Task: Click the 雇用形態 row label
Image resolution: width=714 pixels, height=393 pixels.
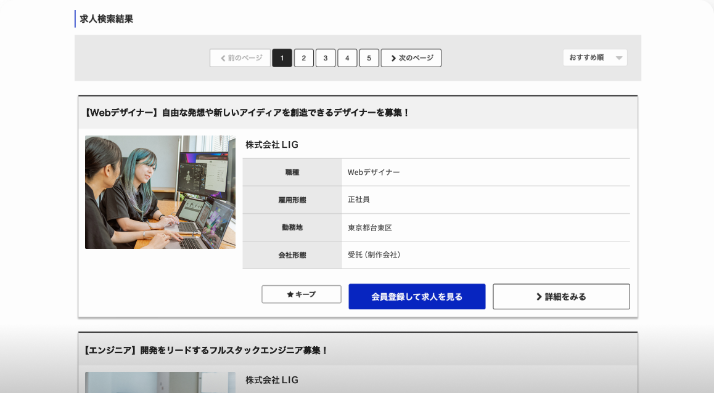Action: pos(292,200)
